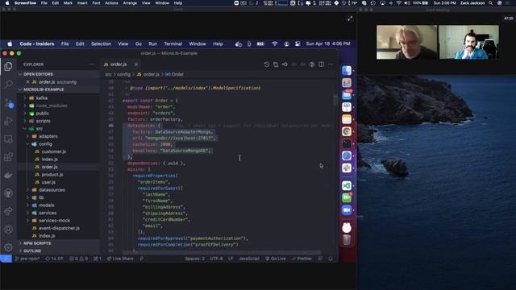The width and height of the screenshot is (516, 290).
Task: Click Prettier in status bar
Action: (x=302, y=259)
